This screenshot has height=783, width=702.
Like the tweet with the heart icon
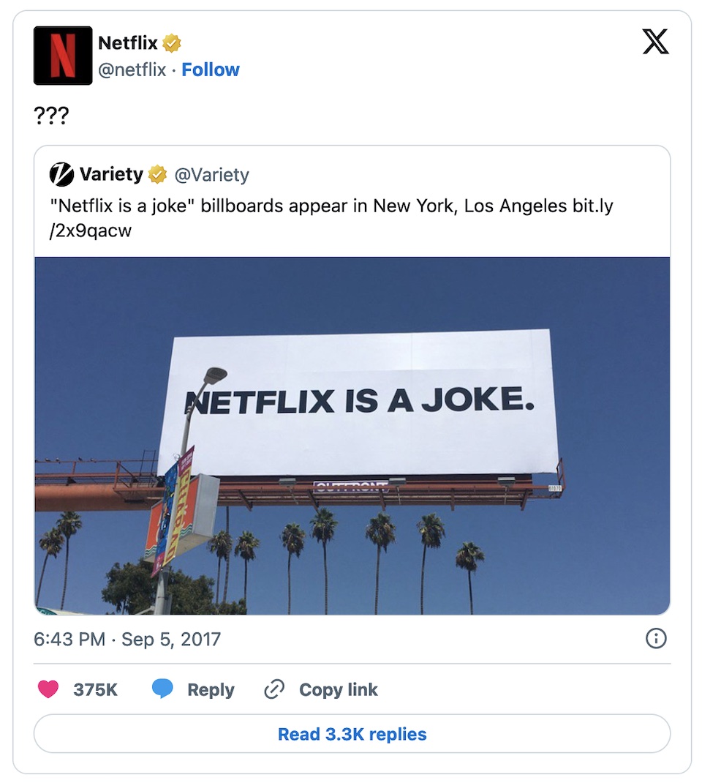[48, 689]
